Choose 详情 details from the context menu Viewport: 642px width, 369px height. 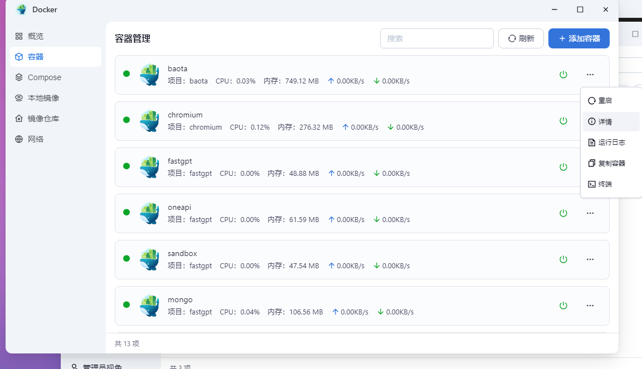[611, 121]
